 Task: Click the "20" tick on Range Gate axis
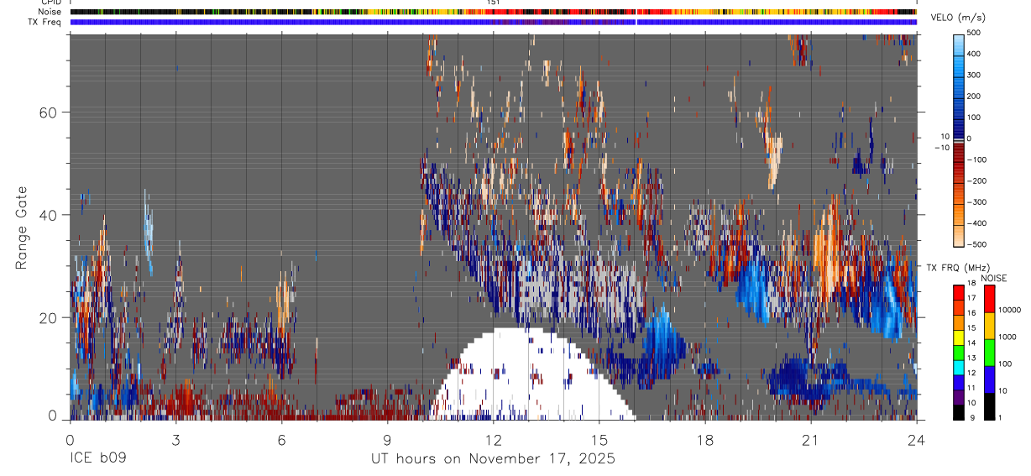47,317
